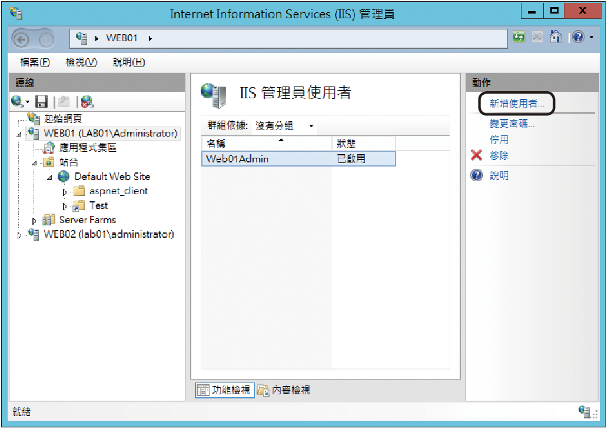Click the forward navigation arrow
This screenshot has height=429, width=608.
pyautogui.click(x=46, y=39)
